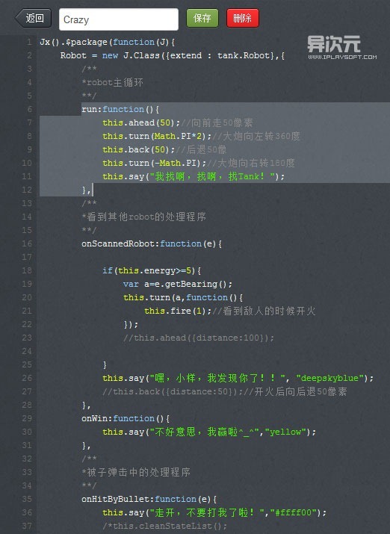390x534 pixels.
Task: Click line number 35 in gutter
Action: [27, 499]
